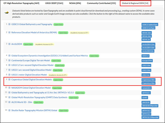Click the SRTM GL1 Ellipsoidal button

(150, 117)
